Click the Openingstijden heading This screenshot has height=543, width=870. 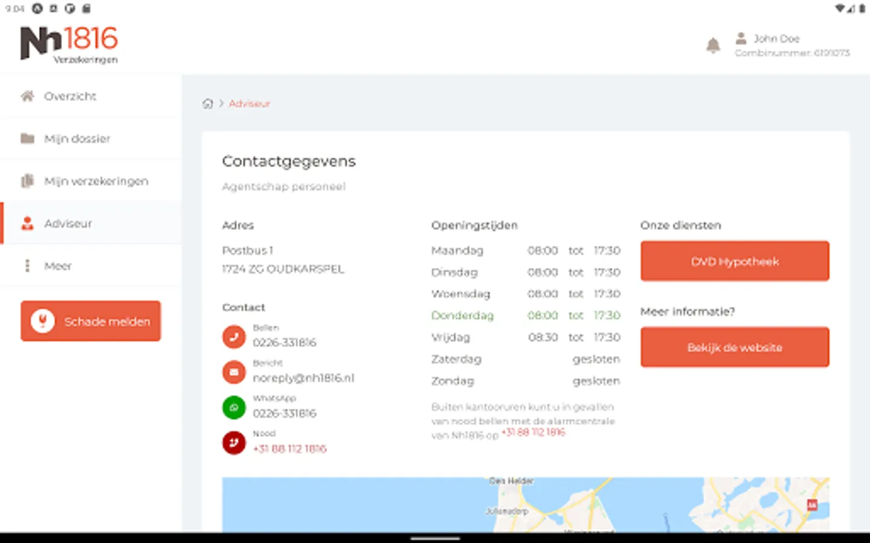click(x=474, y=225)
